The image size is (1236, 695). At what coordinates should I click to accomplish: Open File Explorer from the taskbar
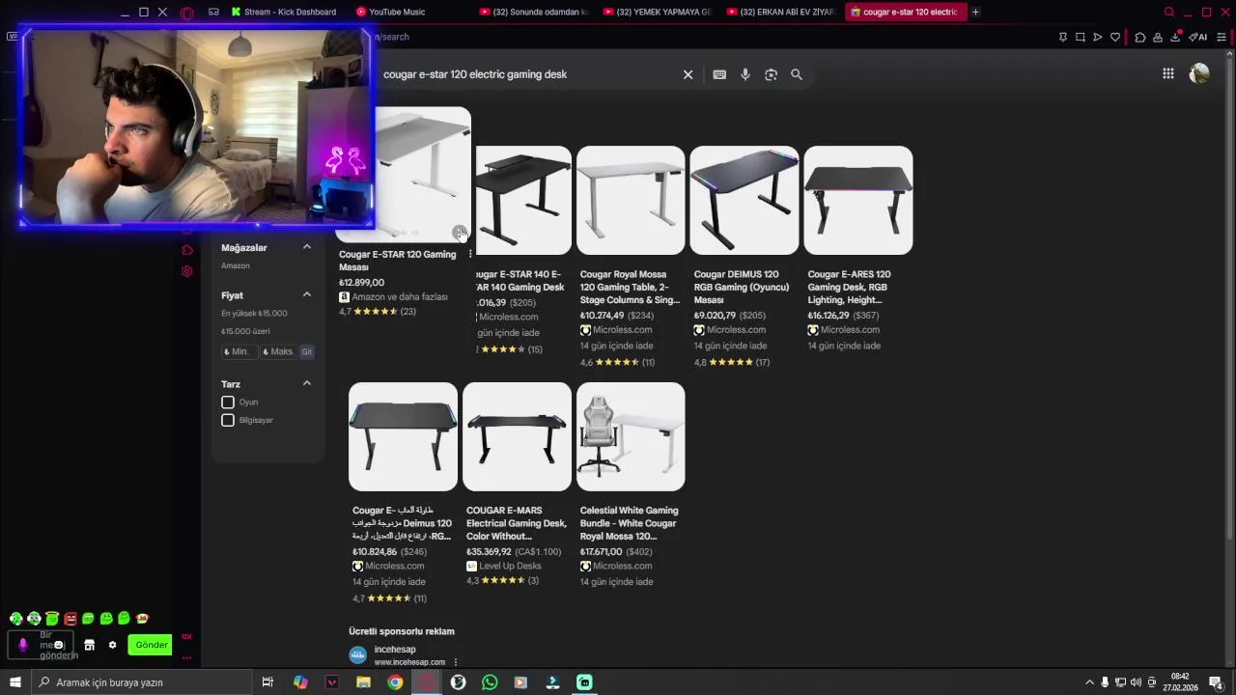pos(363,682)
